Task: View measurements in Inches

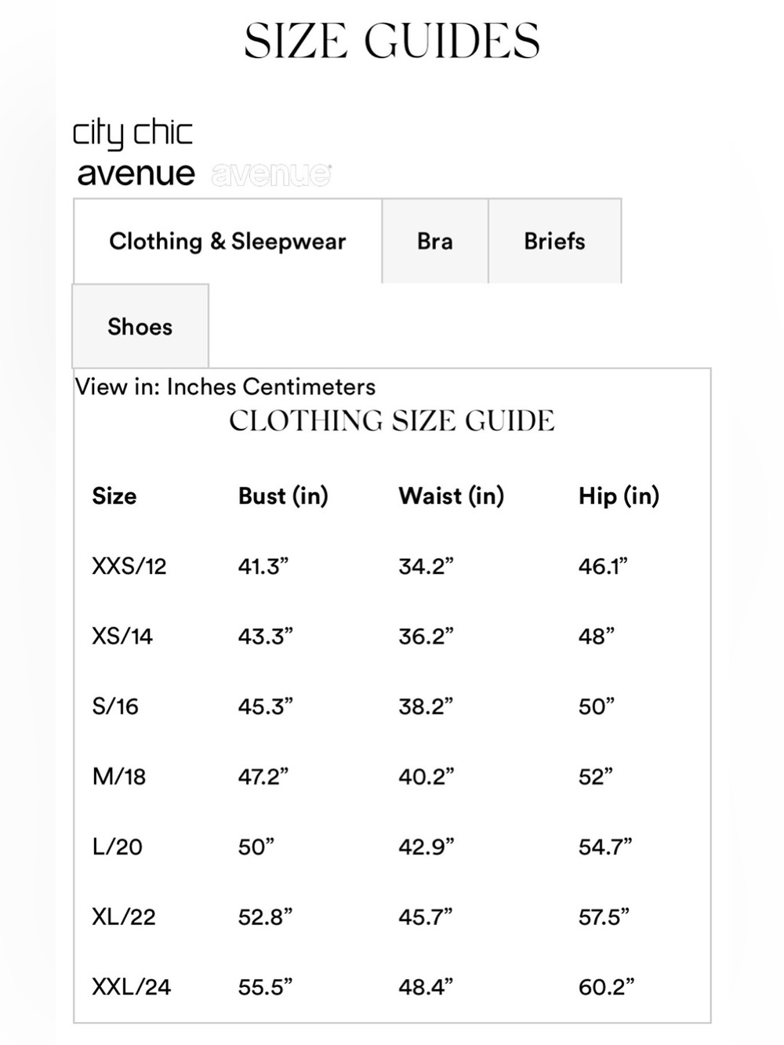Action: pyautogui.click(x=202, y=387)
